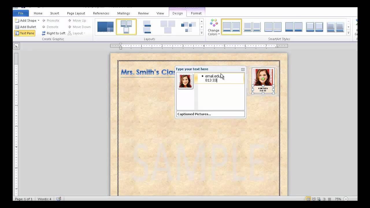This screenshot has width=370, height=208.
Task: Click the Words: 4 count
Action: (45, 199)
